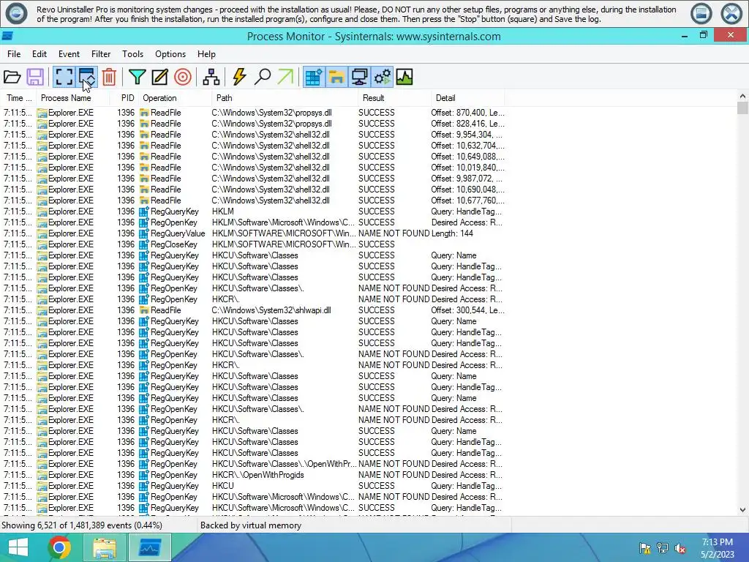Click the Save log toolbar icon
The image size is (749, 562).
(35, 77)
